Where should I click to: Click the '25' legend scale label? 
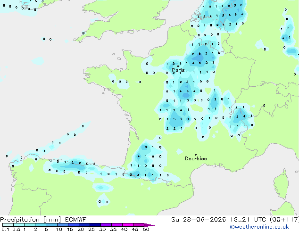tap(91, 229)
